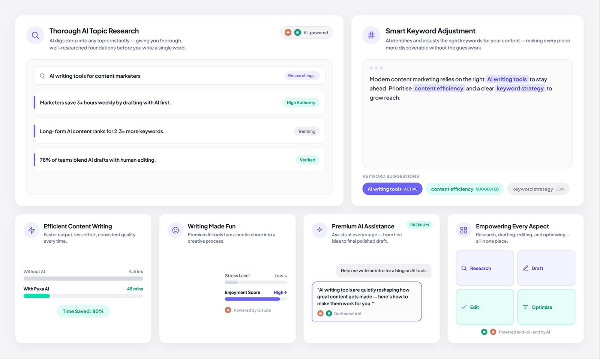This screenshot has width=600, height=359.
Task: Click the Researching… status pill
Action: click(x=302, y=76)
